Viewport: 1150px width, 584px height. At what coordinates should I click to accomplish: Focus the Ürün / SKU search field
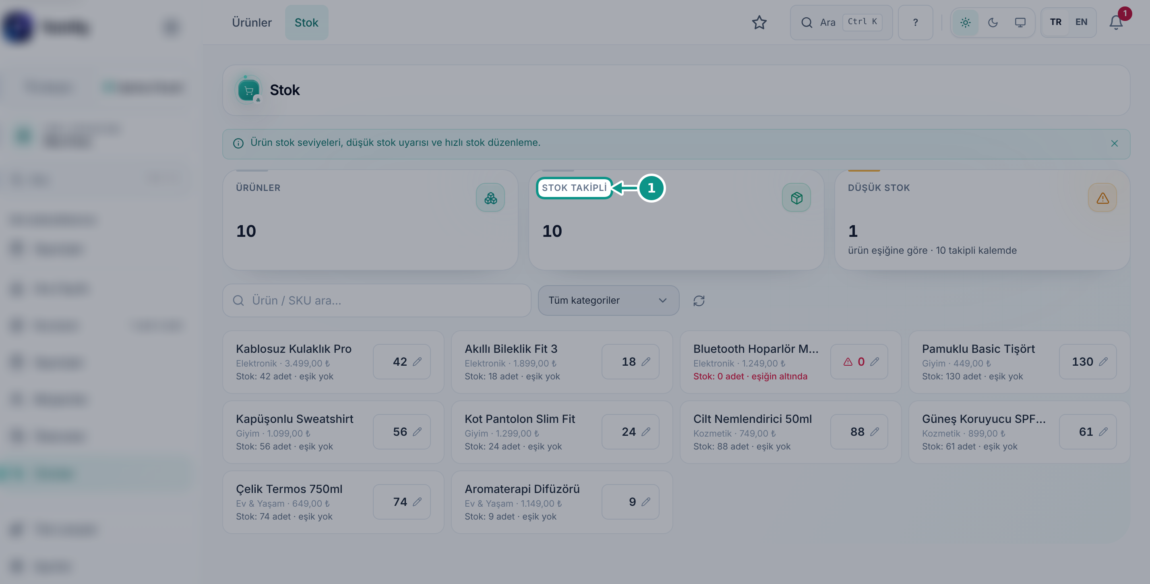coord(376,300)
